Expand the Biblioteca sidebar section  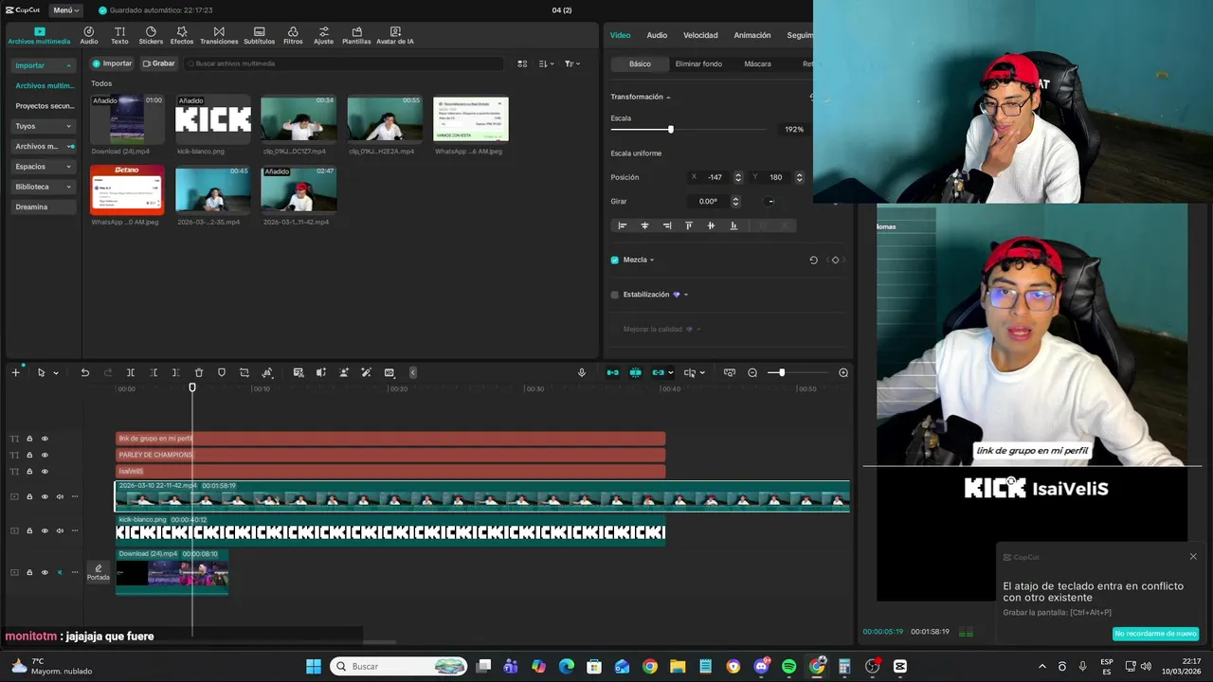click(x=68, y=187)
